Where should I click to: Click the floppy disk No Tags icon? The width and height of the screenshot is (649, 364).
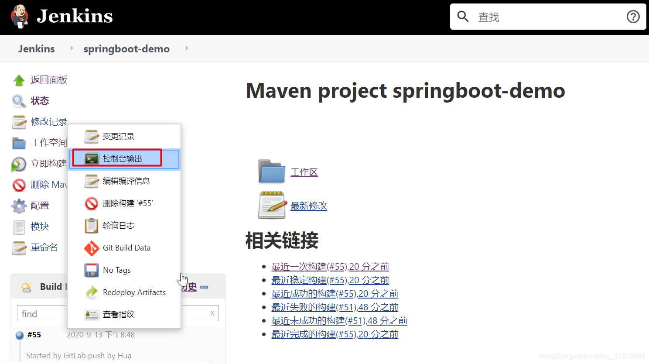92,270
